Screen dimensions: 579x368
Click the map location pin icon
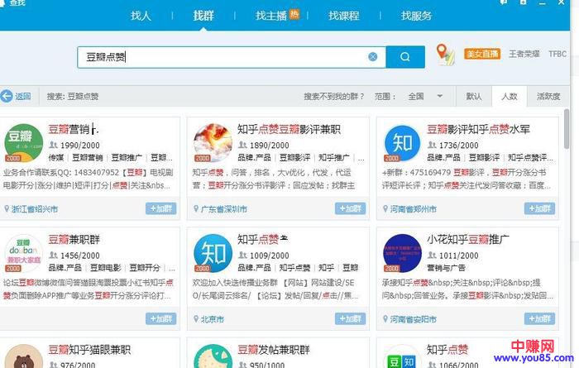pyautogui.click(x=445, y=55)
